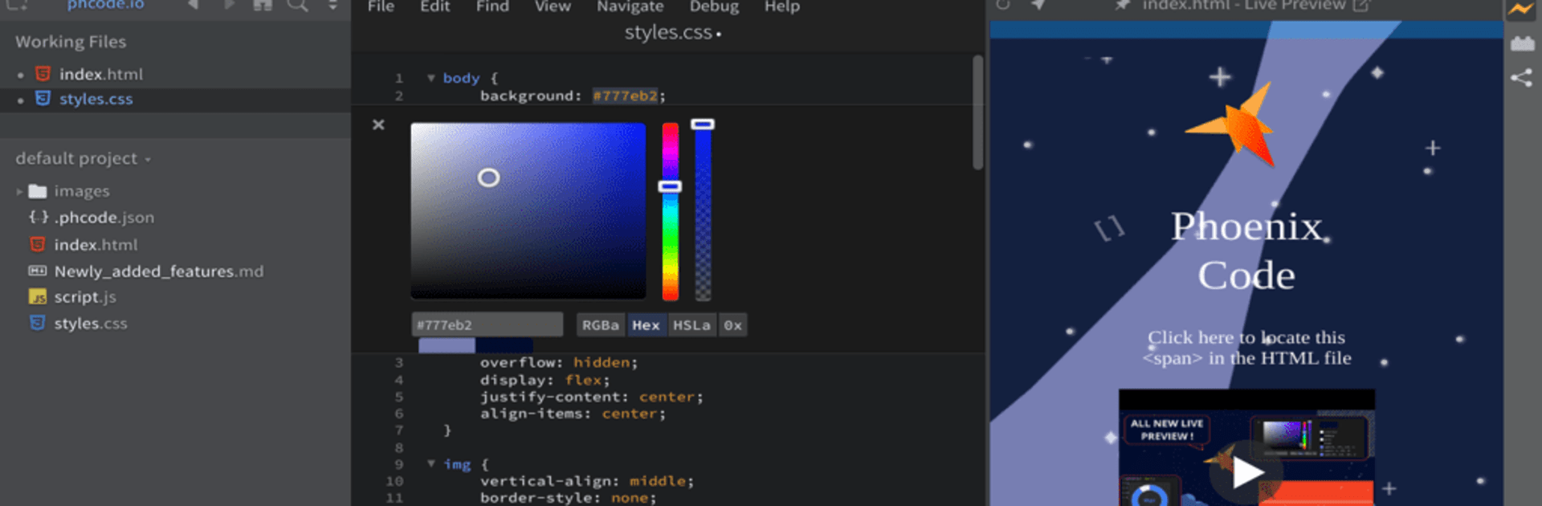
Task: Click the hue slider handle
Action: [670, 186]
